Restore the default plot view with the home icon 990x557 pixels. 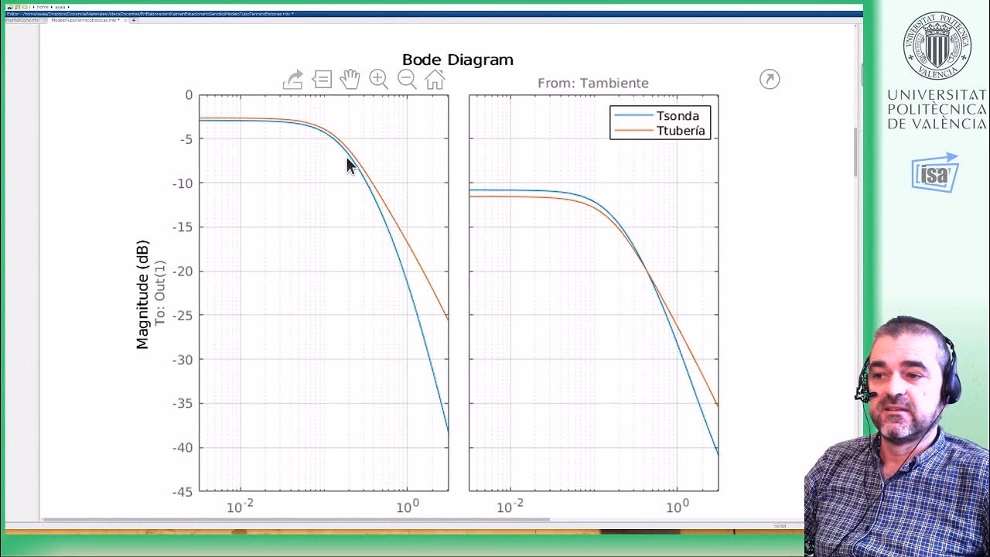point(435,79)
